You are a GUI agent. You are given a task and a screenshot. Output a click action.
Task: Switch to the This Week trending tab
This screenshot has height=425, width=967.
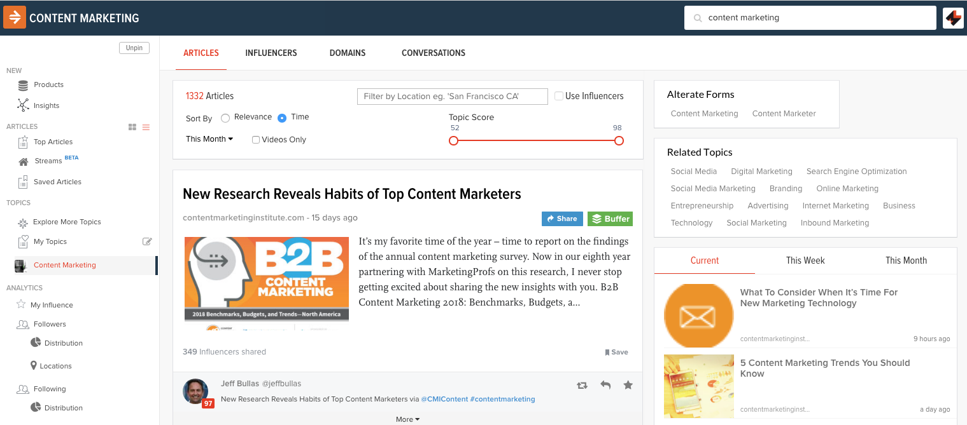(805, 260)
